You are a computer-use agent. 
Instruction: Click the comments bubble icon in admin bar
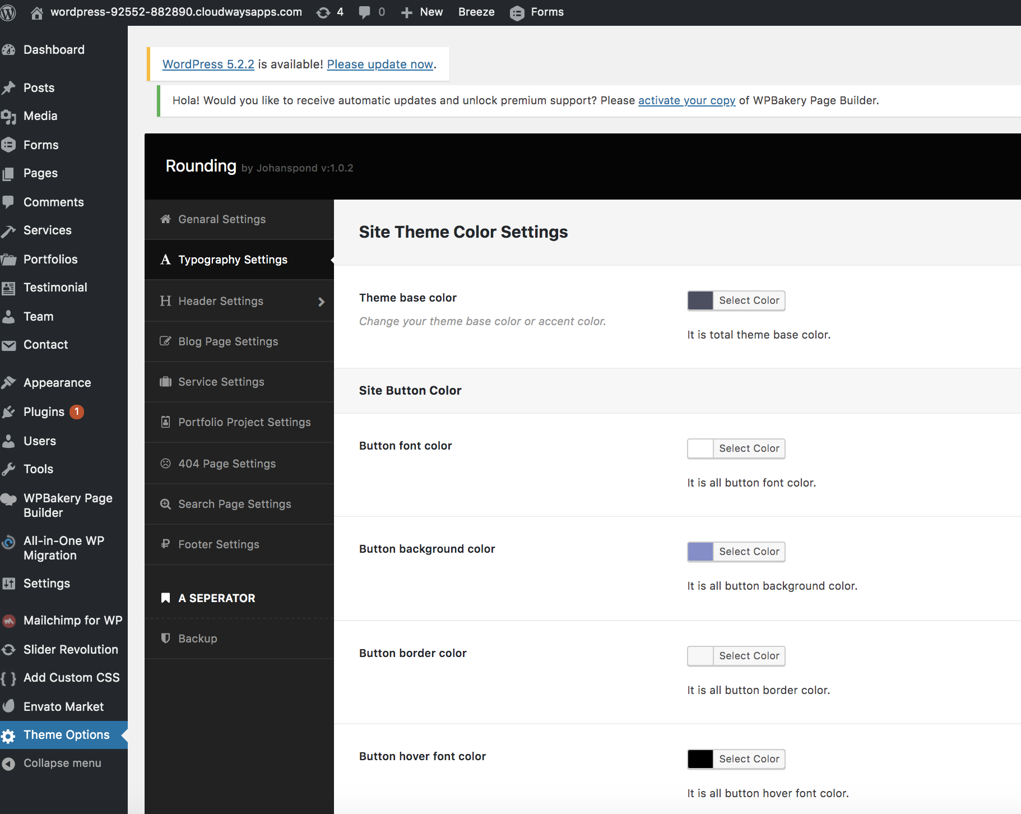(x=364, y=12)
